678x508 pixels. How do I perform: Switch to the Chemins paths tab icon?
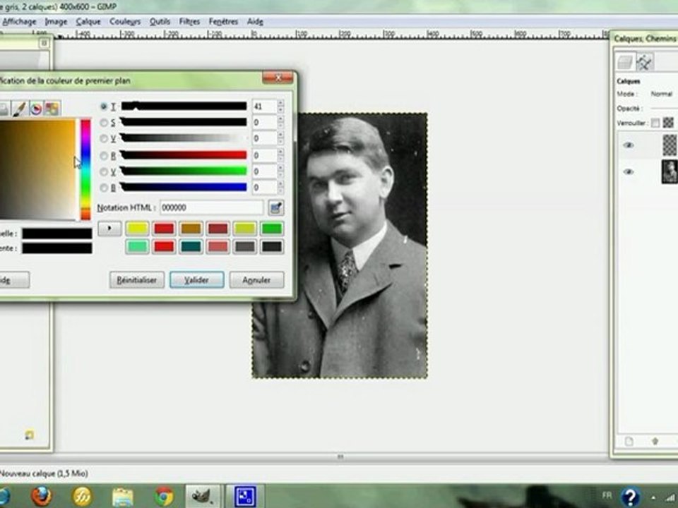point(644,63)
